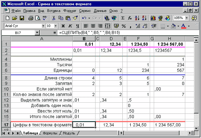Image resolution: width=201 pixels, height=138 pixels.
Task: Save workbook with the floppy disk icon
Action: point(22,18)
